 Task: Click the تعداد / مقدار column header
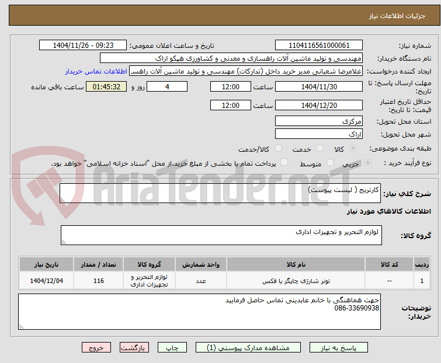pyautogui.click(x=99, y=264)
